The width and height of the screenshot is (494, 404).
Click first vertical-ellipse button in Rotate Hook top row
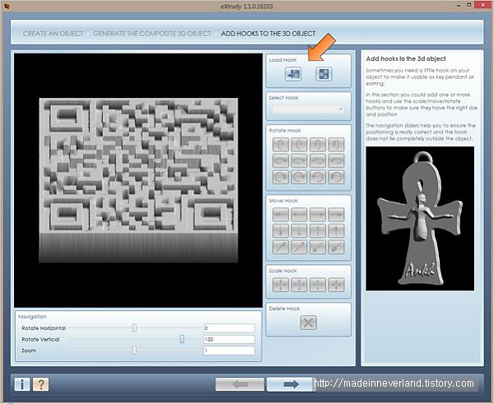[x=281, y=145]
